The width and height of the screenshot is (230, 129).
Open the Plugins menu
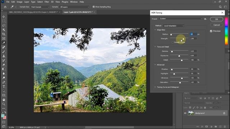pos(65,2)
